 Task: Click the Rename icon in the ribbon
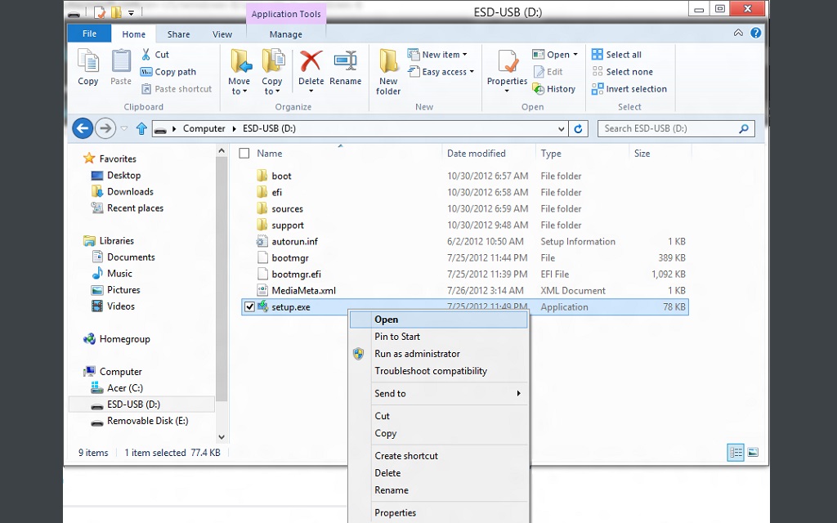pyautogui.click(x=345, y=63)
